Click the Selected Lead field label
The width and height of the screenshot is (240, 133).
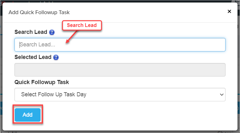tap(33, 57)
